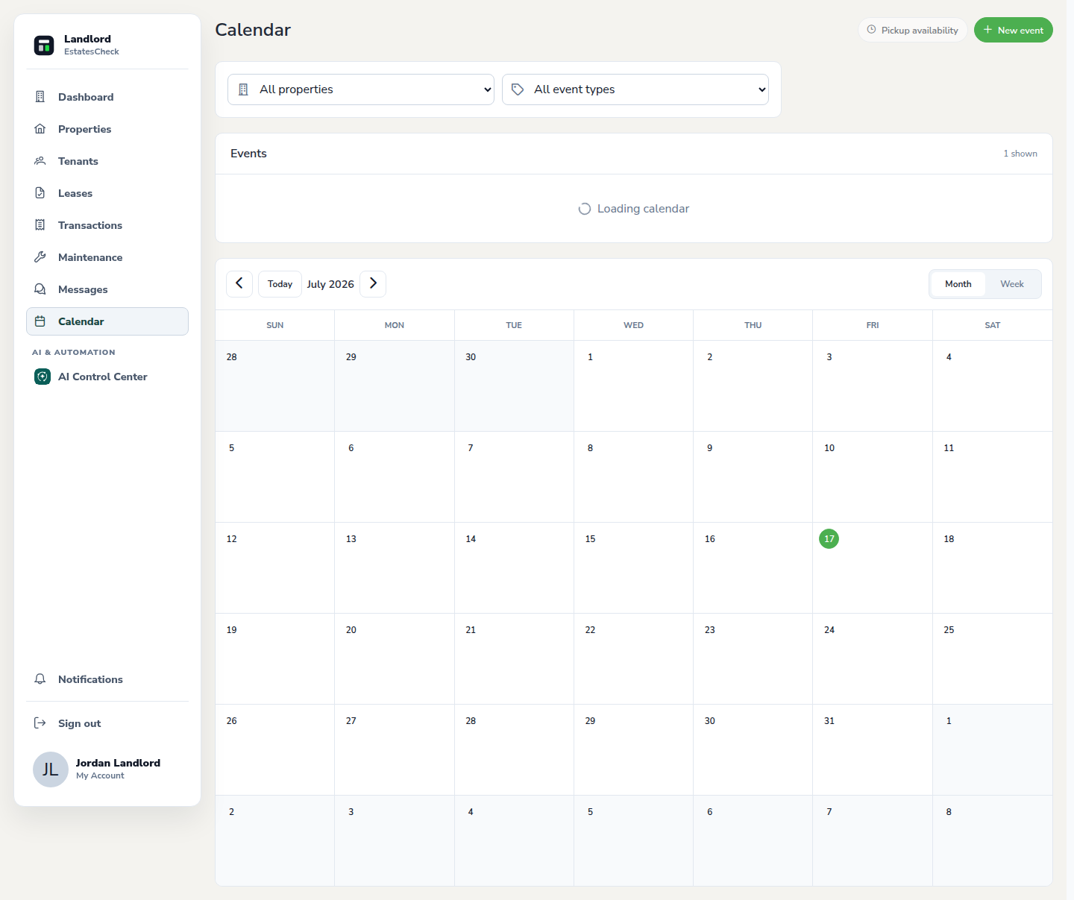Click the plus icon in New event

pos(987,30)
